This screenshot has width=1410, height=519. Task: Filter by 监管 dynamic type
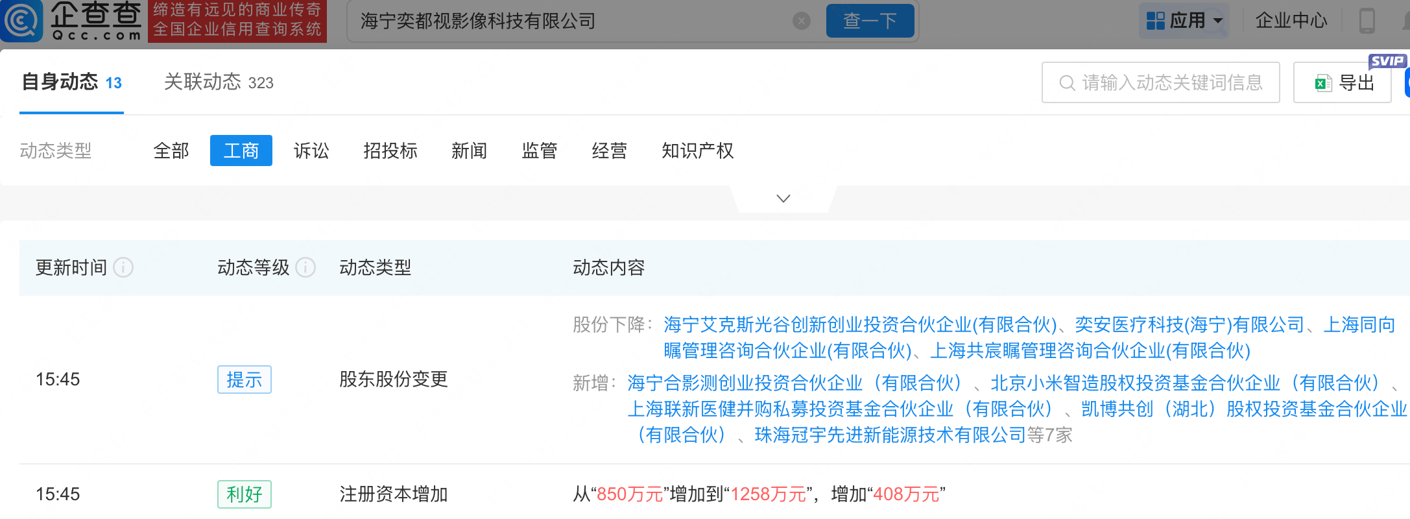click(540, 151)
